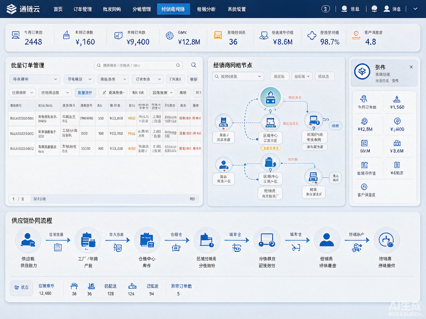This screenshot has height=319, width=426.
Task: Click the 区域经销商 step icon in the supply flow
Action: pos(206,240)
